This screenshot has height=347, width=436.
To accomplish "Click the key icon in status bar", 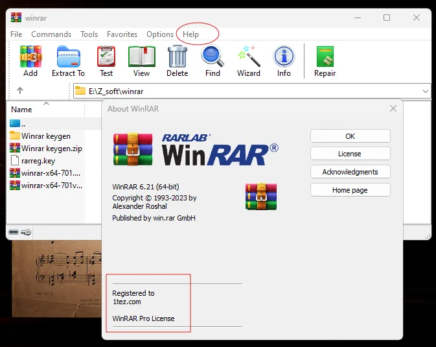I will (26, 232).
